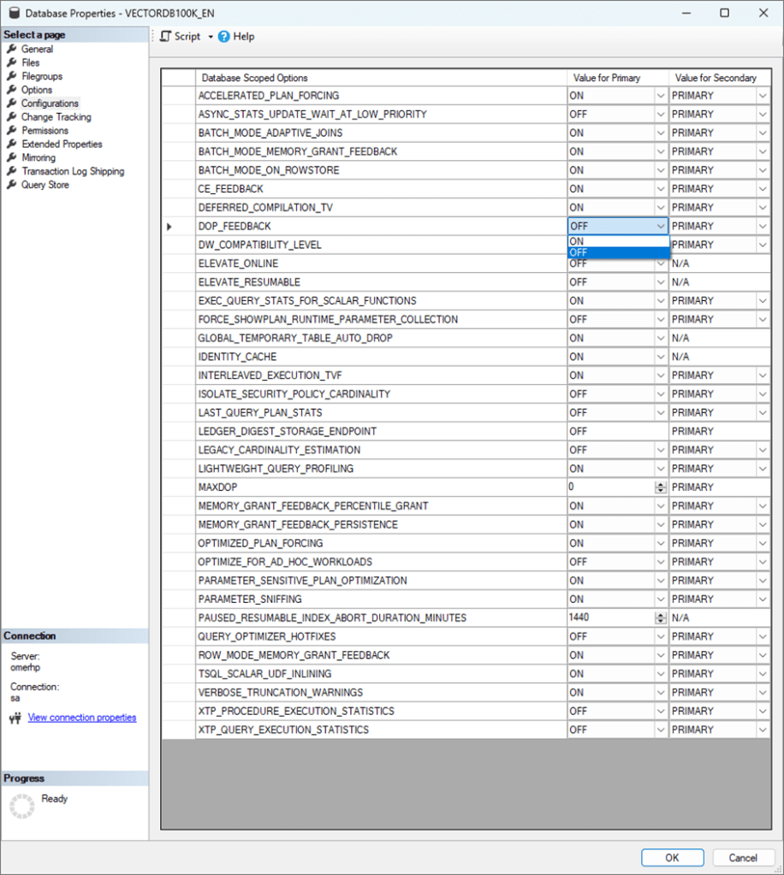Expand the Script dropdown arrow
Viewport: 784px width, 875px height.
point(211,37)
